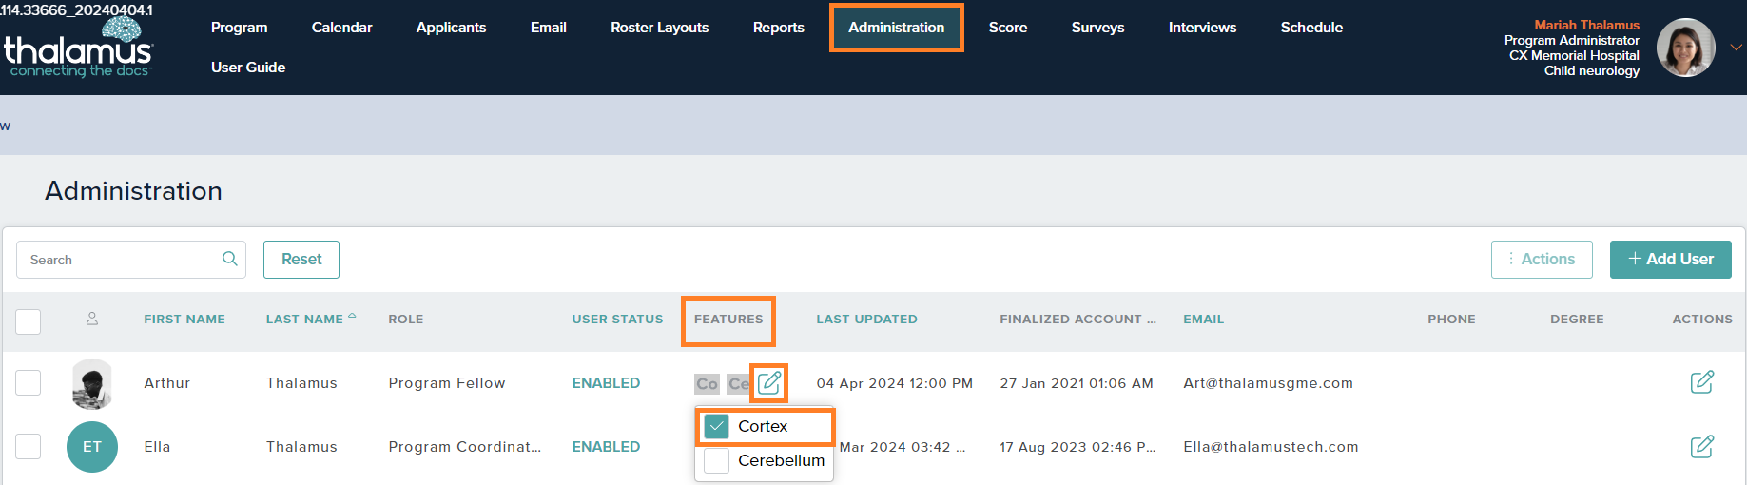Image resolution: width=1747 pixels, height=485 pixels.
Task: Open the Schedule page
Action: (1311, 28)
